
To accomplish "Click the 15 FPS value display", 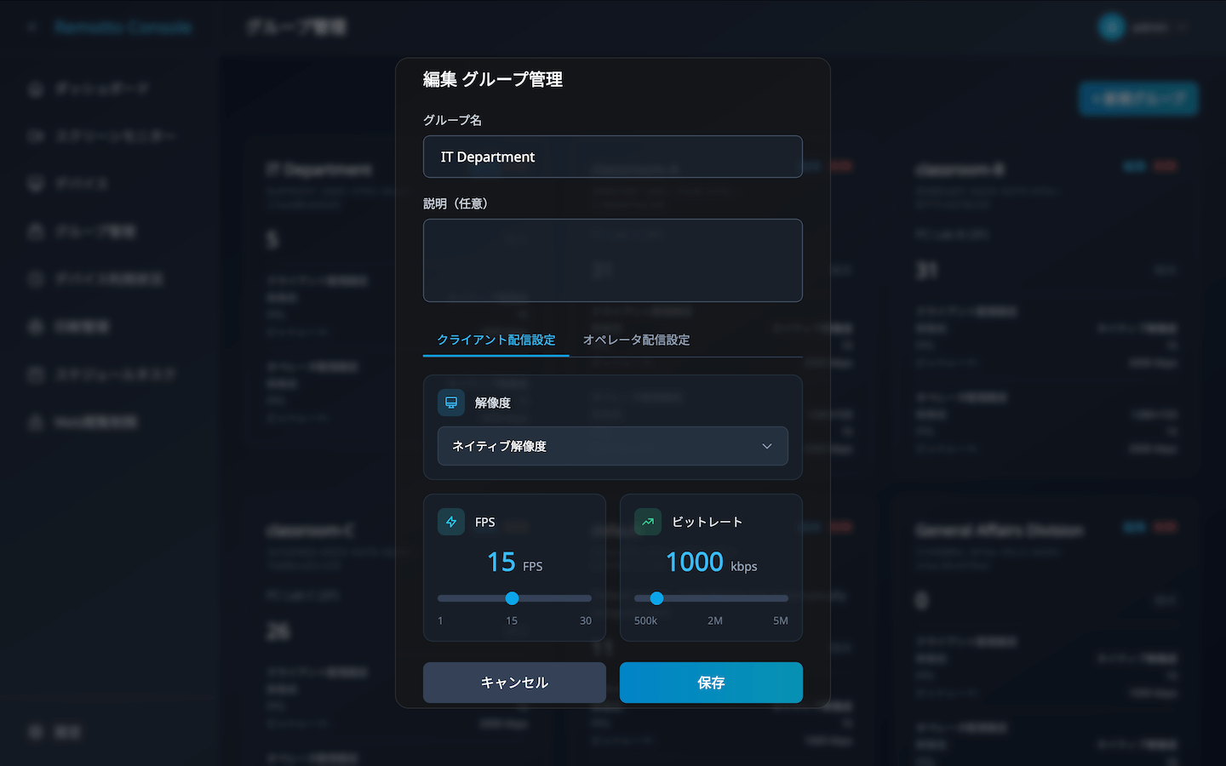I will [x=514, y=563].
